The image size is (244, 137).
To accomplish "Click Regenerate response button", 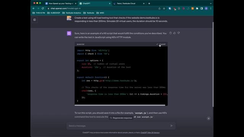I will 121,118.
